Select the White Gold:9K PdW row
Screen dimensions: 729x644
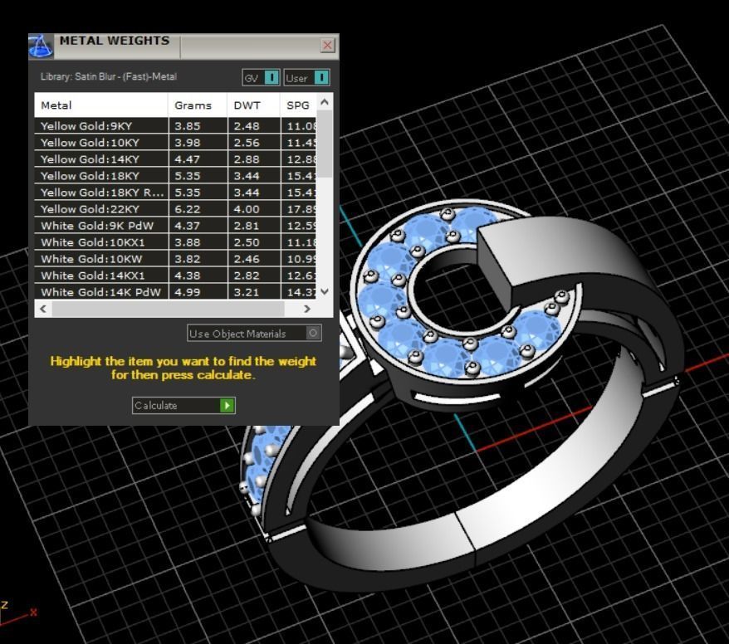[176, 226]
